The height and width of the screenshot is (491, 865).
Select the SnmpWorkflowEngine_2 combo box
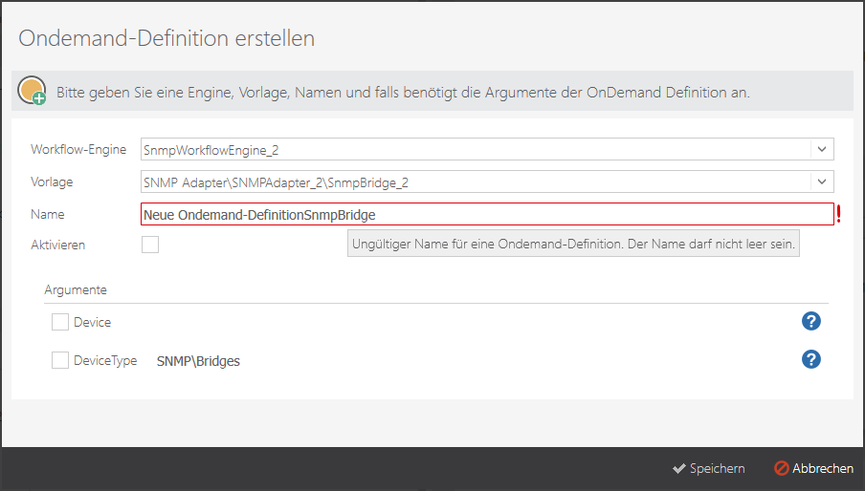487,149
